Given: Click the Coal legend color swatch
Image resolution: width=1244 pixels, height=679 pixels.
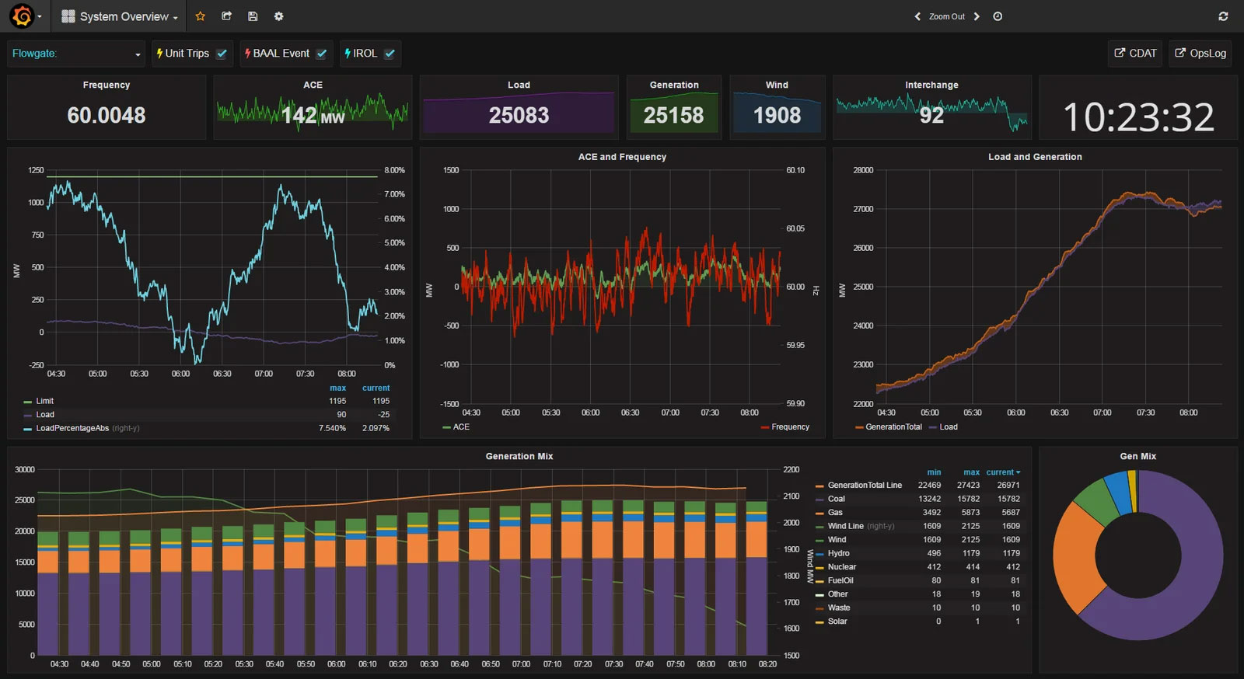Looking at the screenshot, I should point(819,499).
